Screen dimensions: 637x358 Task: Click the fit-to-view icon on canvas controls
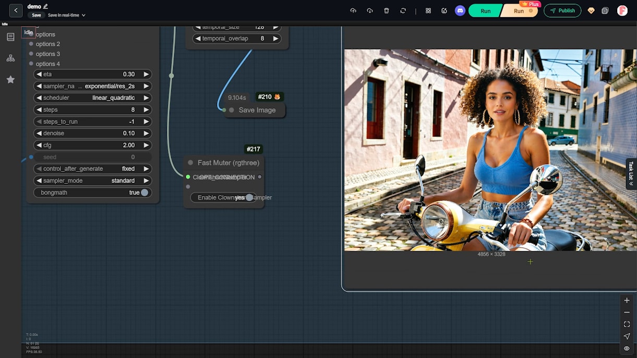point(627,324)
